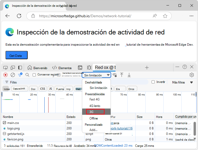Click the Get Data button
This screenshot has height=150, width=198.
point(16,55)
